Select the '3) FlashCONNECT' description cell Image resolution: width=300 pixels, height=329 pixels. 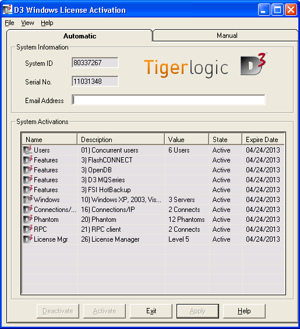coord(121,160)
